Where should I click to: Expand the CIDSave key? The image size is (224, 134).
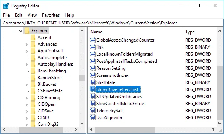click(26, 111)
